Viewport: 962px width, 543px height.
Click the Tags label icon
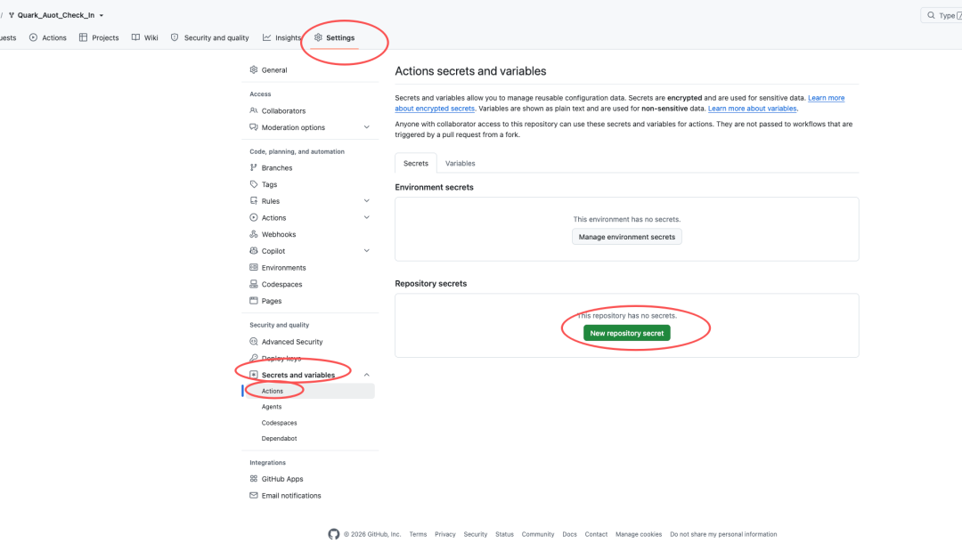[x=253, y=184]
